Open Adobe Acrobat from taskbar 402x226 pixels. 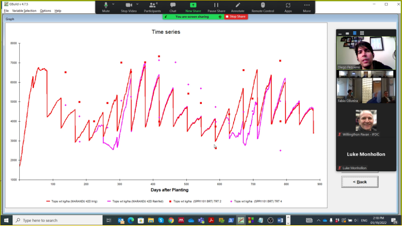[x=211, y=220]
